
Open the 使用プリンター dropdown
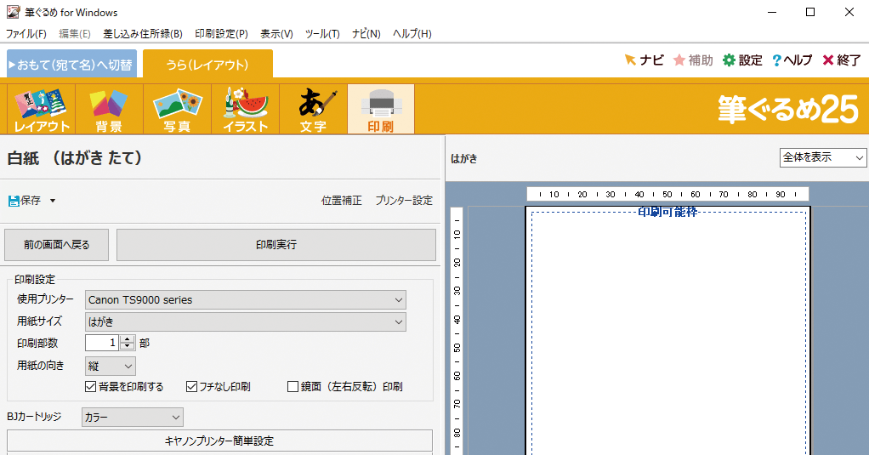[246, 300]
